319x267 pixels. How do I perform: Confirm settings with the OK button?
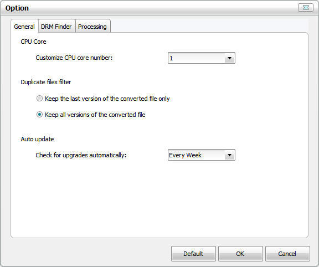pos(240,254)
